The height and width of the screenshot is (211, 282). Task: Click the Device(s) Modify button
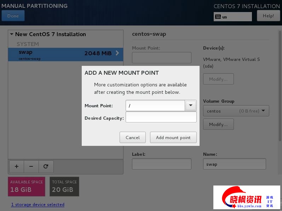(x=218, y=79)
